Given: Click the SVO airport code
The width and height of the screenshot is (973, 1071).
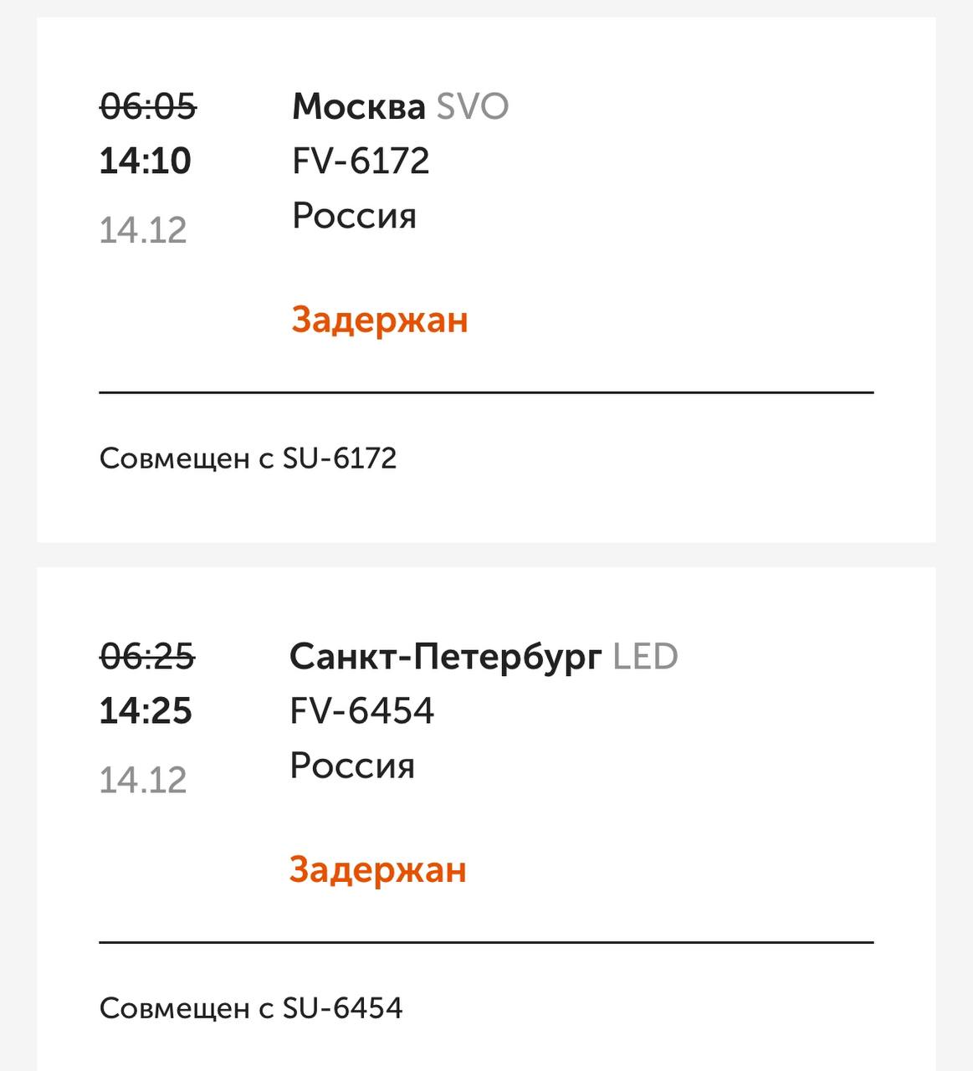Looking at the screenshot, I should click(473, 107).
